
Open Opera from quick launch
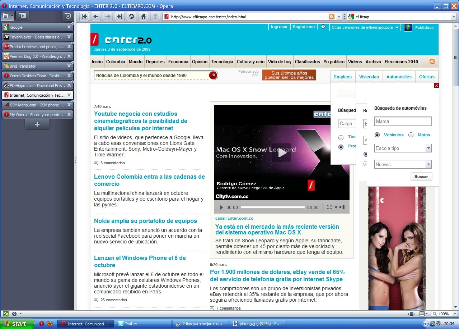(42, 323)
